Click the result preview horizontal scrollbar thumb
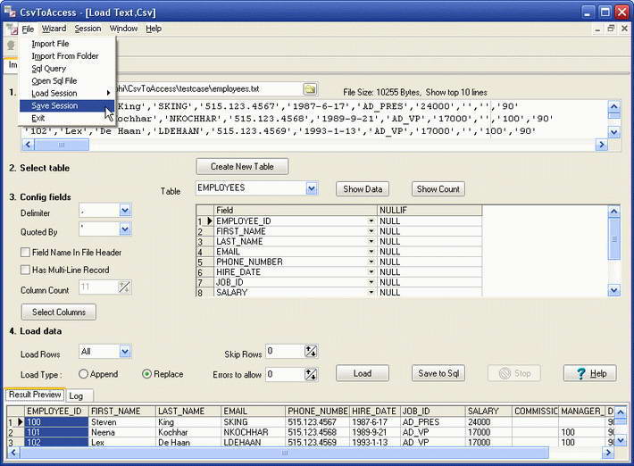Viewport: 634px width, 466px height. point(284,453)
